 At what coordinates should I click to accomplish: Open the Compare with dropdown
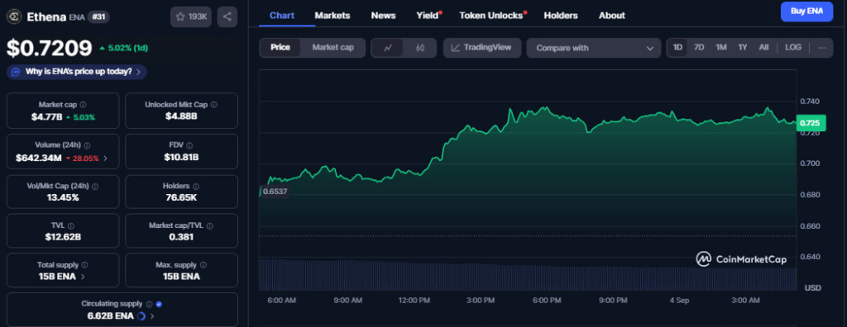[594, 48]
